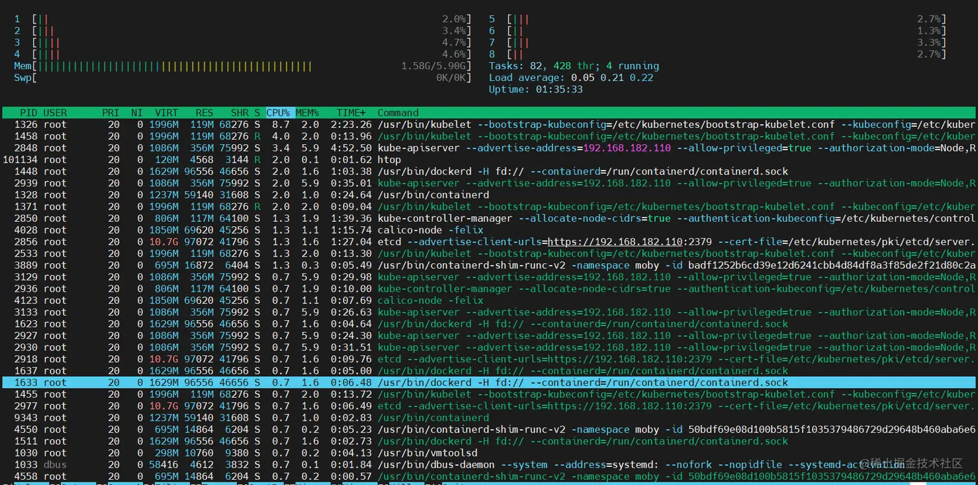The image size is (978, 485).
Task: Sort processes by the PID column header
Action: 28,113
